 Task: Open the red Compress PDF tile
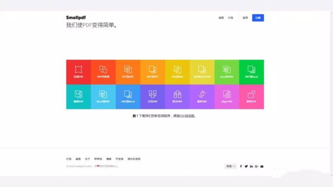[x=78, y=72]
